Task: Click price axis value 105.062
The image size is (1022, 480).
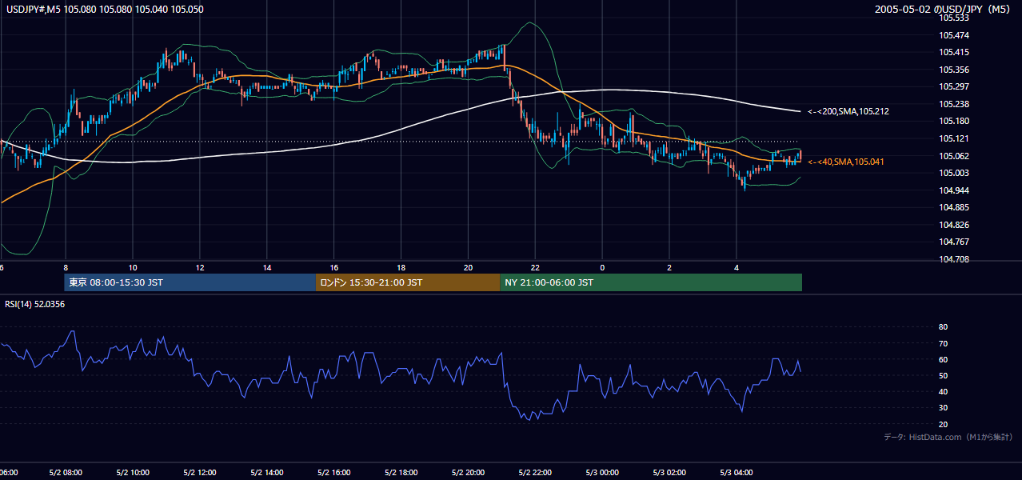Action: point(953,156)
